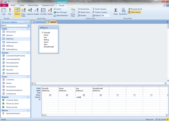This screenshot has width=169, height=121.
Task: Choose the Select query type
Action: pyautogui.click(x=17, y=12)
